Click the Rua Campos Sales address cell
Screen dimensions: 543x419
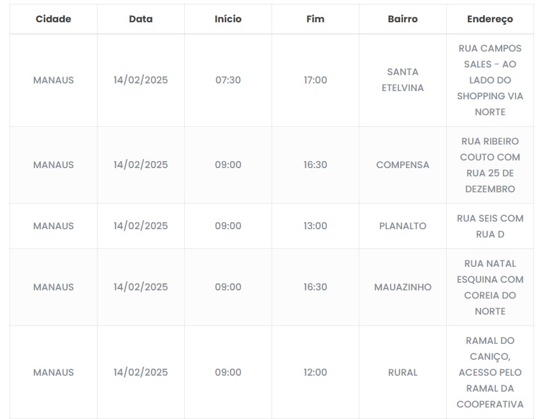(490, 80)
